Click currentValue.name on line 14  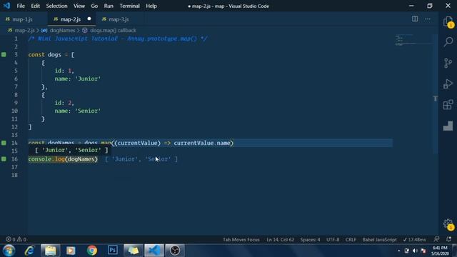click(x=201, y=143)
